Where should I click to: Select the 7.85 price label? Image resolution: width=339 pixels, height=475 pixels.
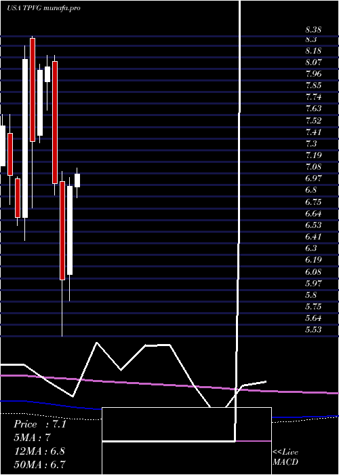[x=313, y=85]
